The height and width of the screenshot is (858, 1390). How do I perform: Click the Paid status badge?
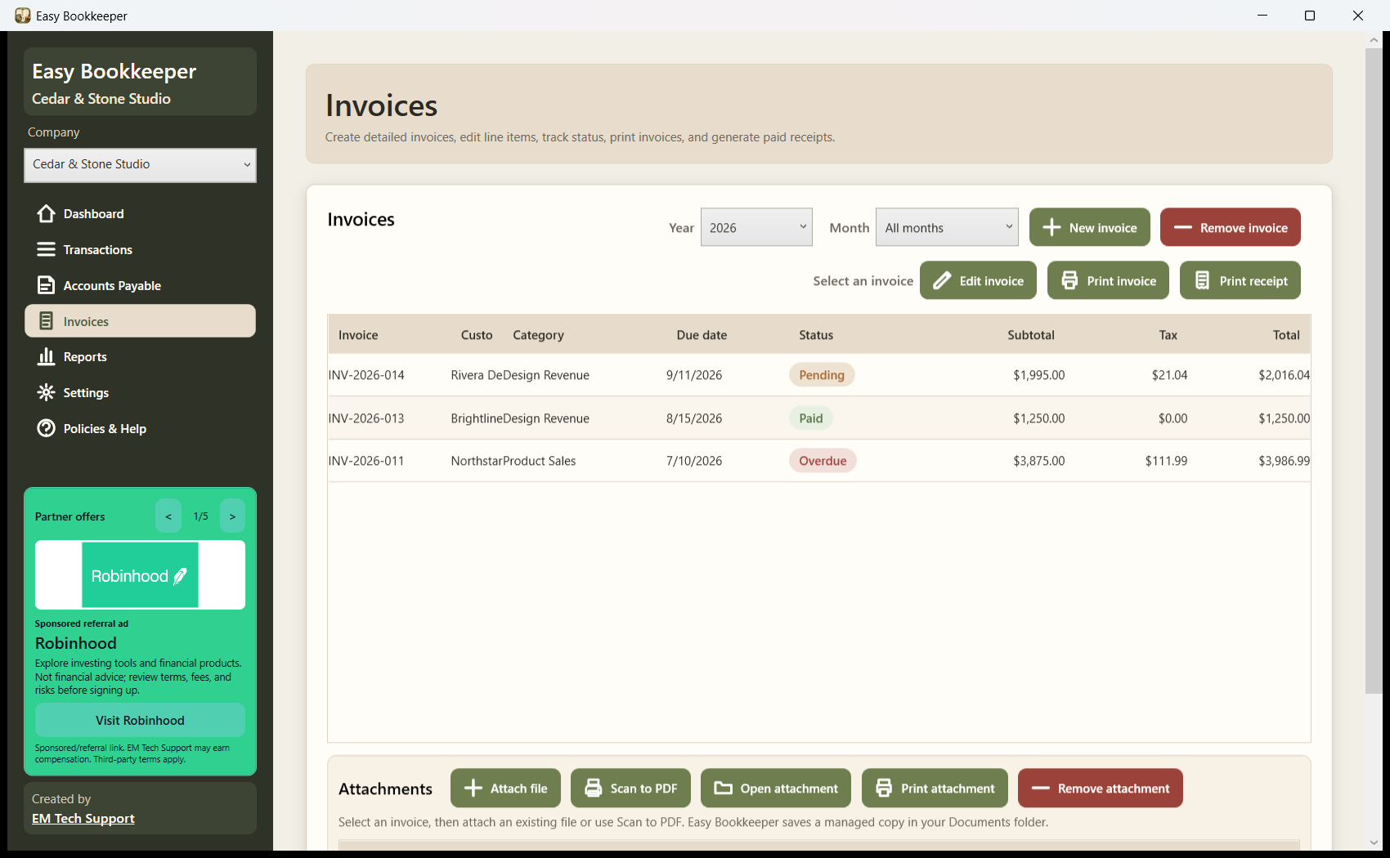coord(811,418)
